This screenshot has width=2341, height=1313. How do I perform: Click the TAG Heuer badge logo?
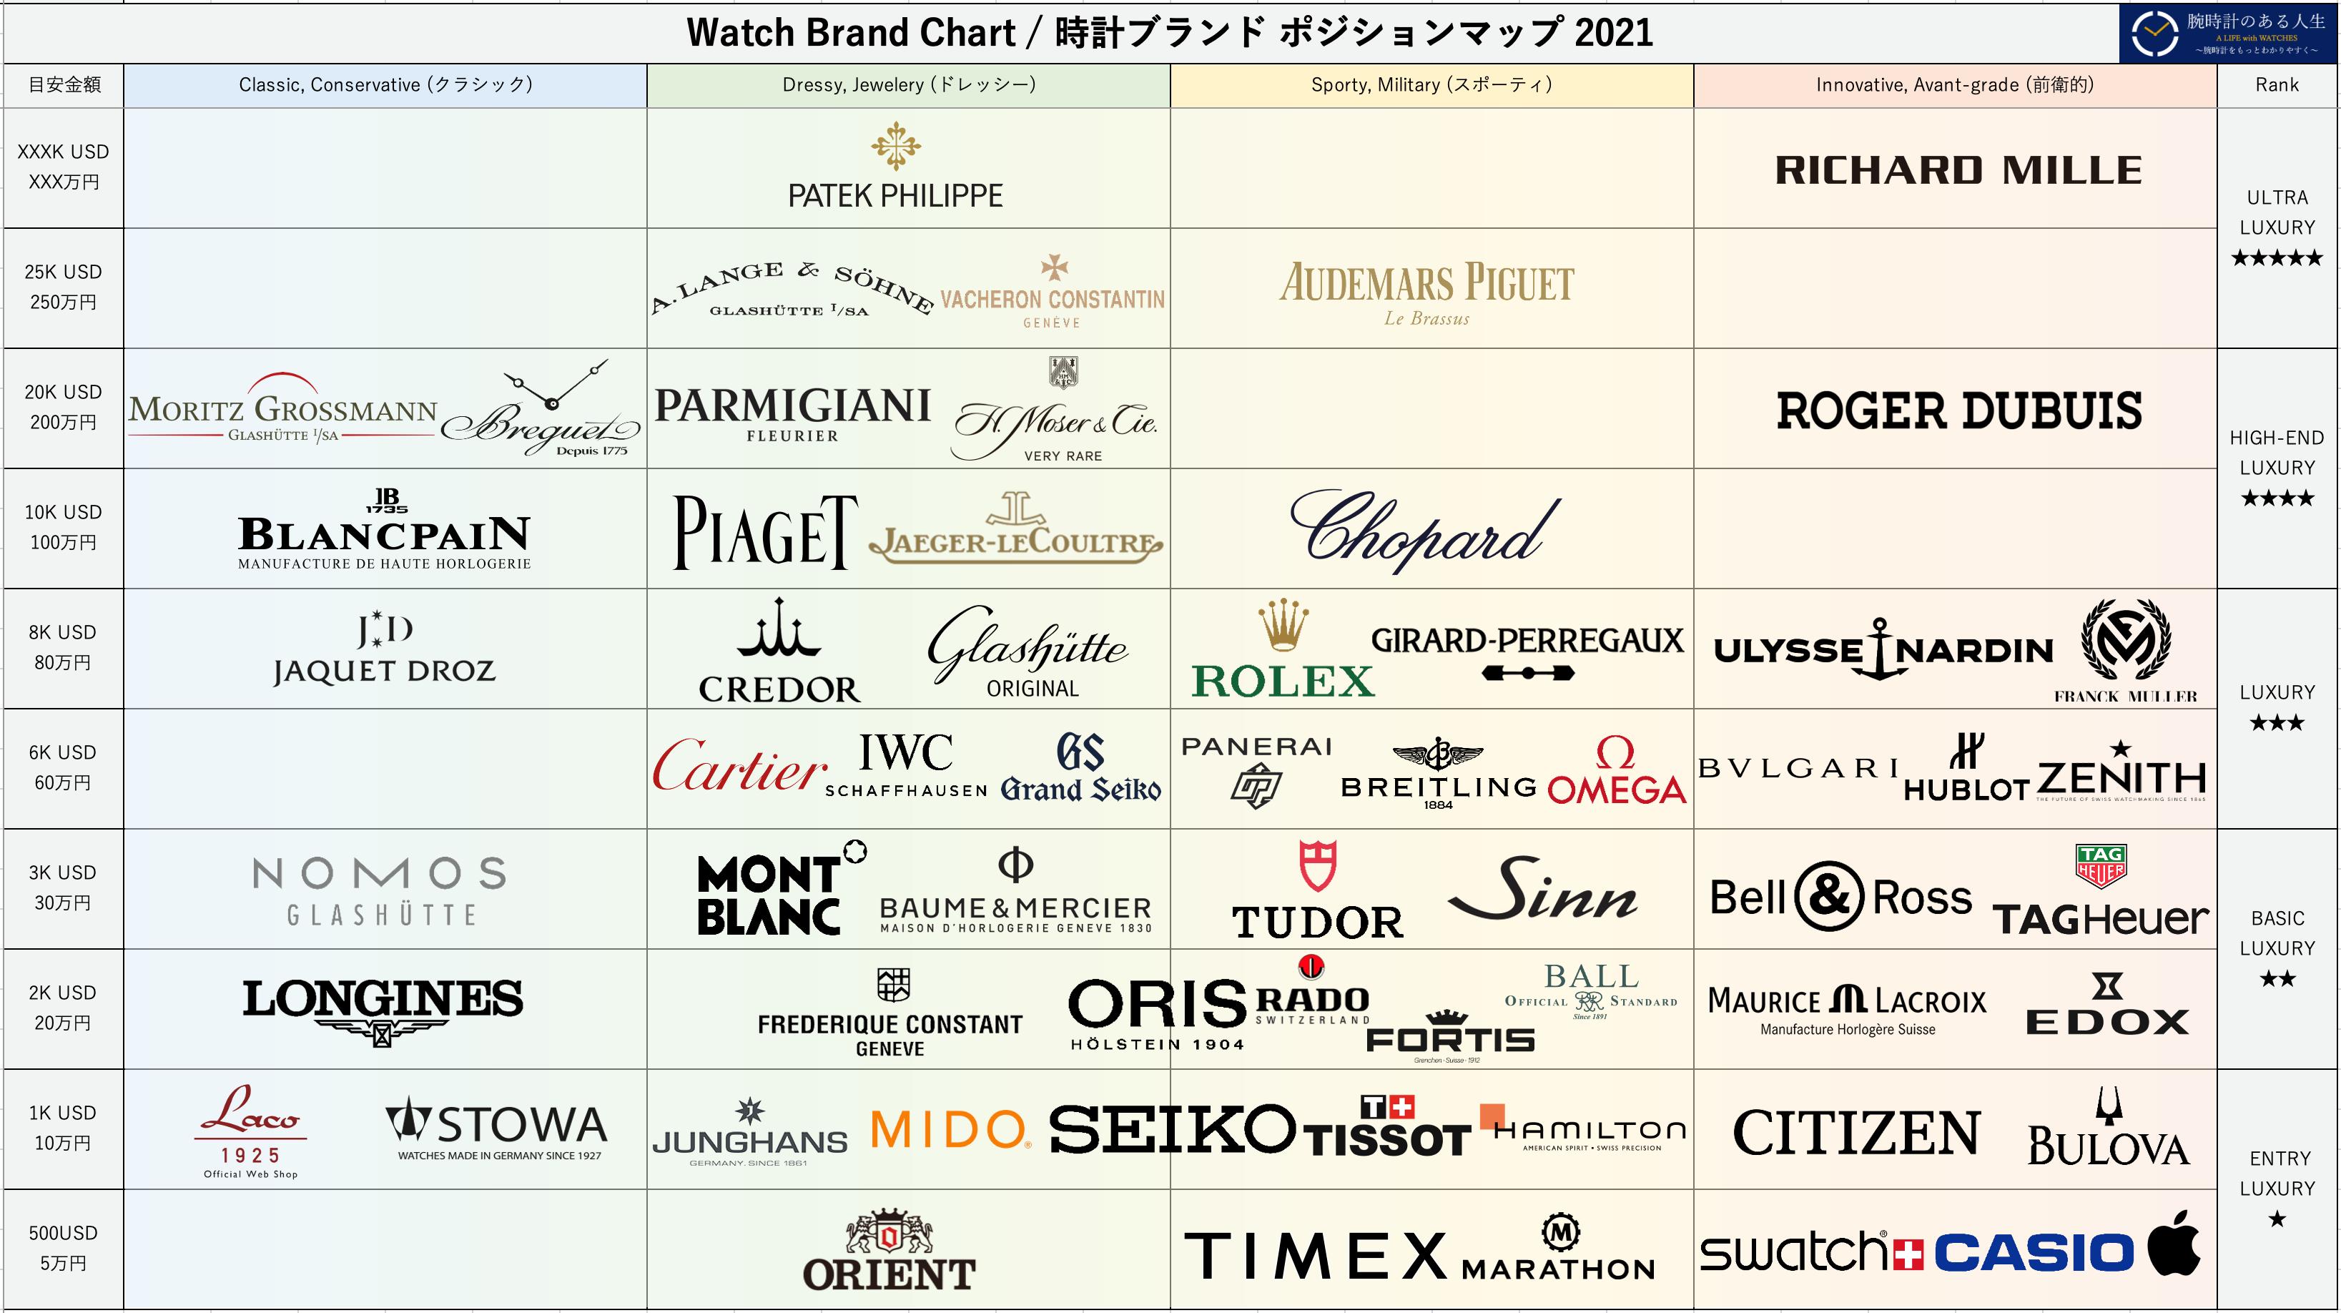click(x=2101, y=866)
